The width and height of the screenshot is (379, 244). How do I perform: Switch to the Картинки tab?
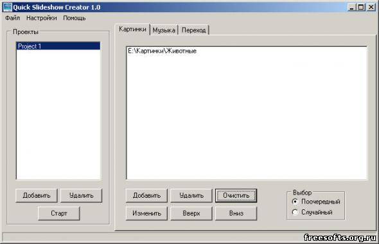coord(133,30)
